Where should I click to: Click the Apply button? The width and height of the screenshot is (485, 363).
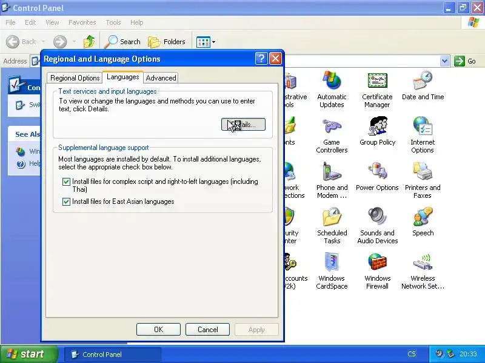pyautogui.click(x=256, y=330)
